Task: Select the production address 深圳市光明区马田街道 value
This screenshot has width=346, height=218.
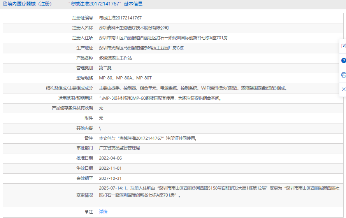Action: pos(141,48)
